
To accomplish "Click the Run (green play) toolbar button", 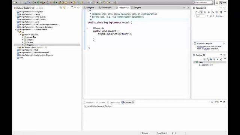I will coord(38,3).
